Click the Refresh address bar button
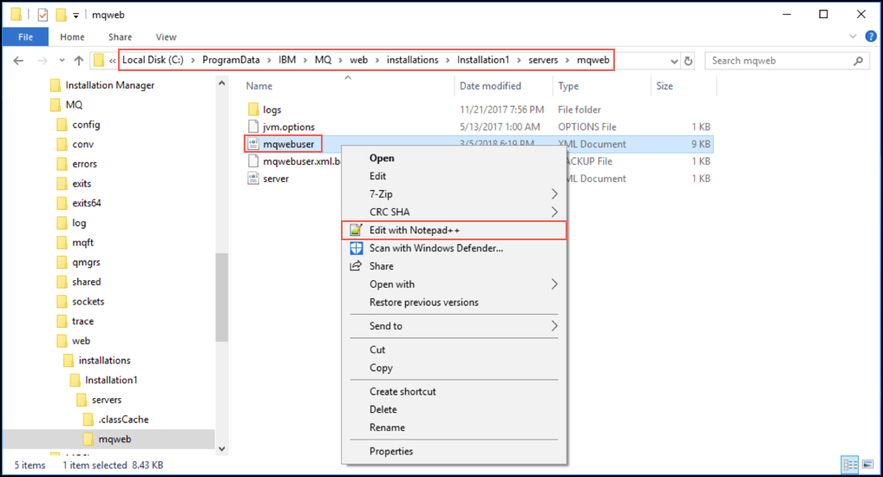 tap(688, 61)
